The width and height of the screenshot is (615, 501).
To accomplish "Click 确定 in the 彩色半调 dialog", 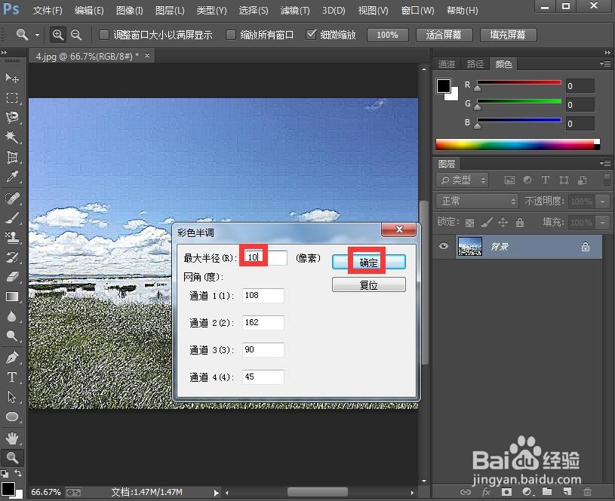I will click(x=368, y=261).
